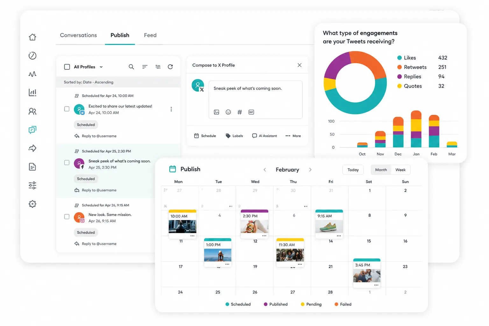The image size is (489, 326).
Task: Go to next month after February
Action: click(x=310, y=170)
